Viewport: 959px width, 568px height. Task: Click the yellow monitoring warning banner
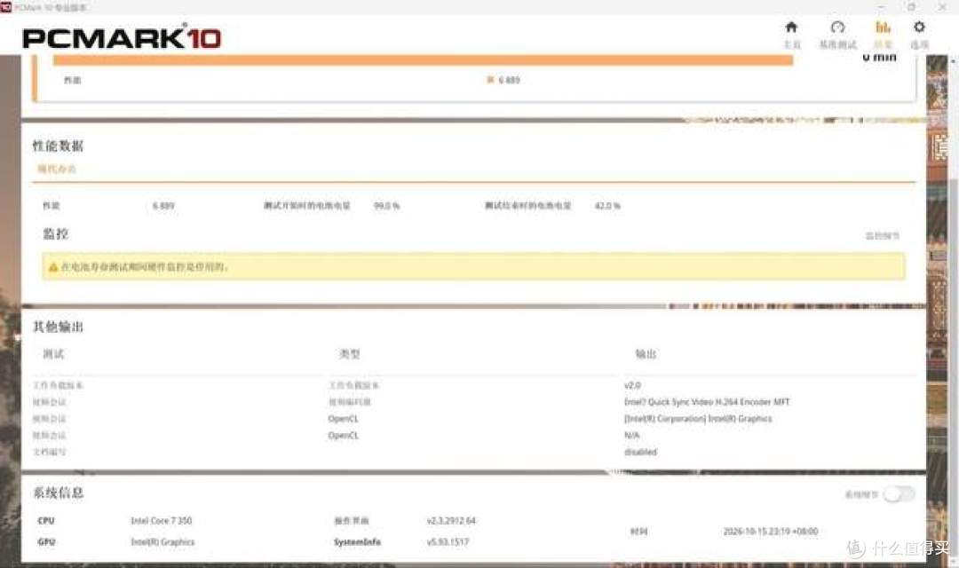pyautogui.click(x=473, y=266)
